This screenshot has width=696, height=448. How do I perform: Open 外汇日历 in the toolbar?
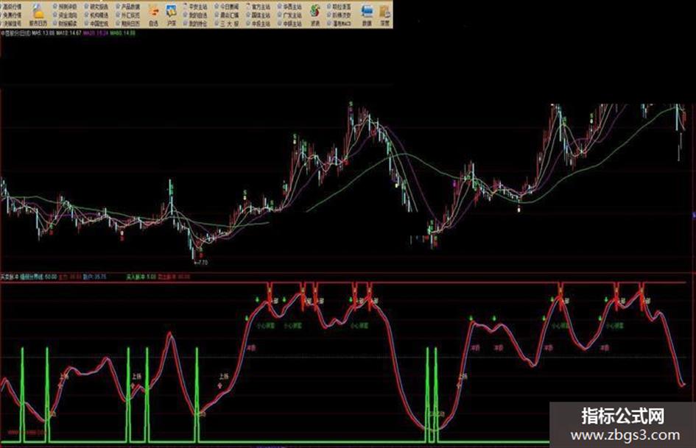point(128,15)
